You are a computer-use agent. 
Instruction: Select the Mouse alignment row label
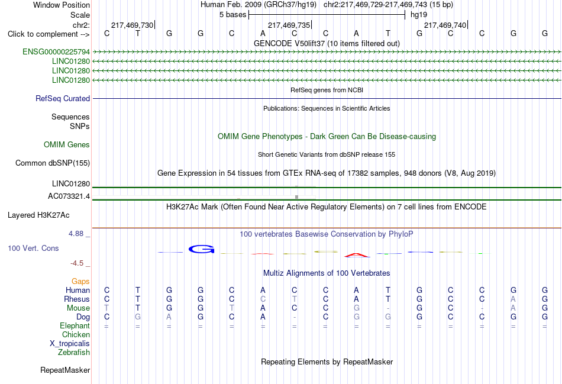78,308
